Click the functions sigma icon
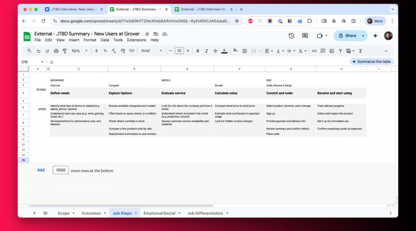 click(x=360, y=51)
